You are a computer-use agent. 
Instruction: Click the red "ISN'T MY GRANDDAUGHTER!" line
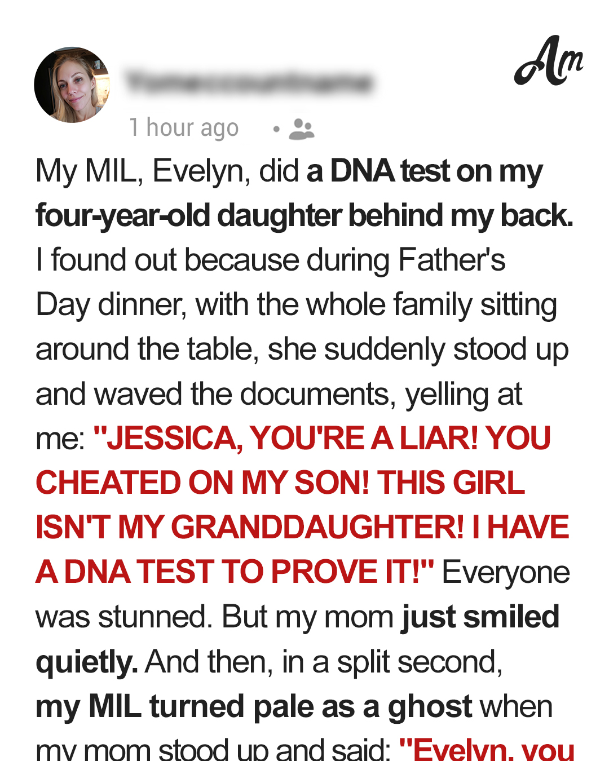(250, 528)
